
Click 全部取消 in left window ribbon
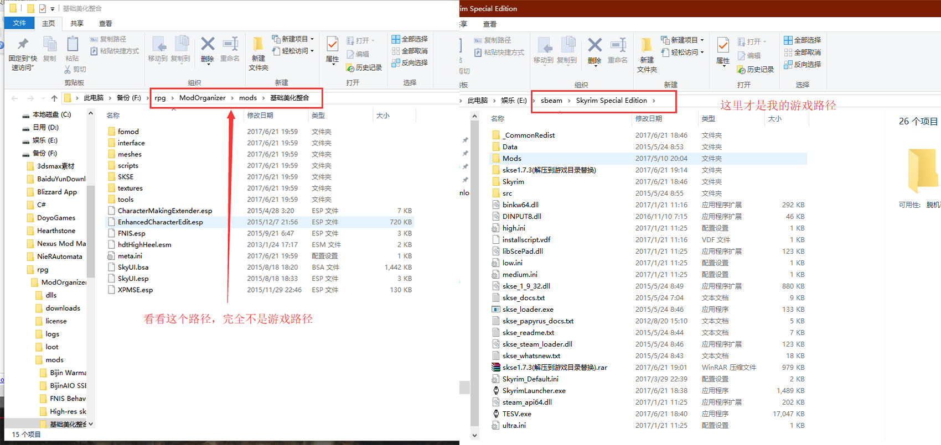410,51
